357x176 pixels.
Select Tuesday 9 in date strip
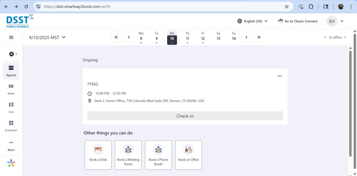point(156,37)
